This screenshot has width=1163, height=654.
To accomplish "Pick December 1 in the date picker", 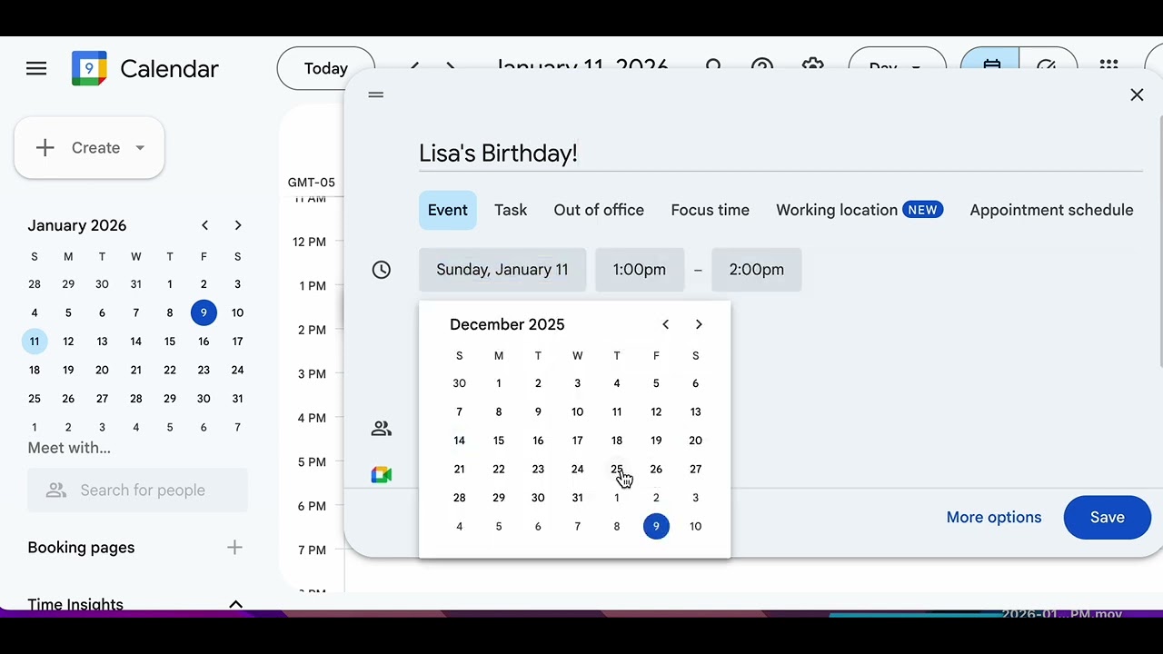I will point(499,383).
